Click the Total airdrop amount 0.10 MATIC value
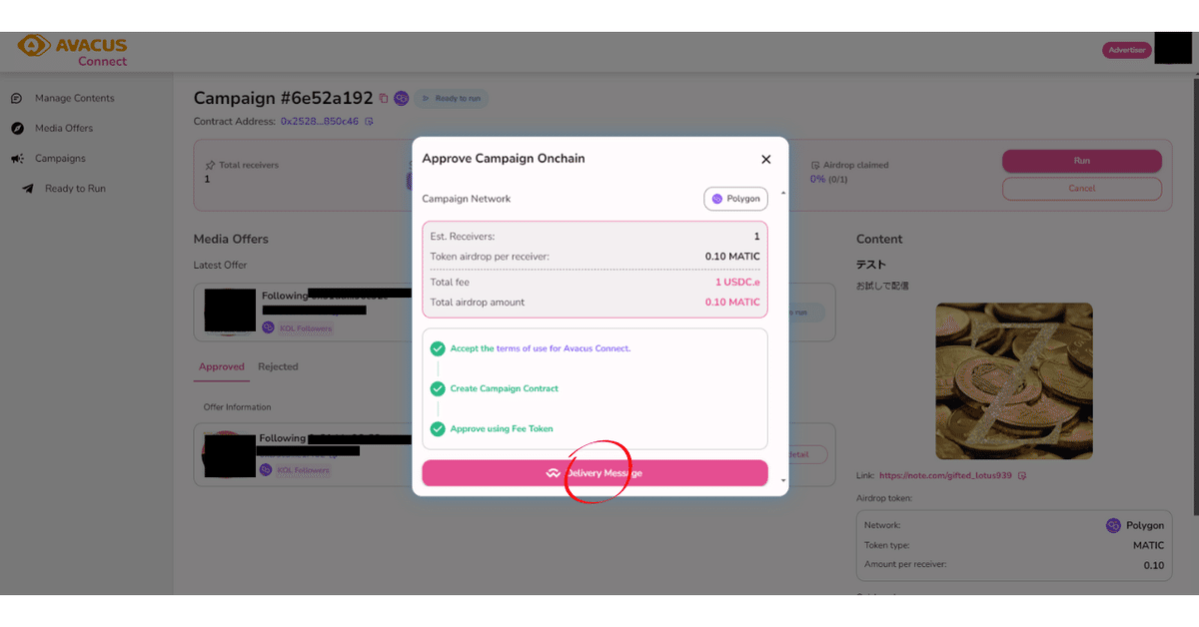Viewport: 1199px width, 627px height. coord(732,303)
